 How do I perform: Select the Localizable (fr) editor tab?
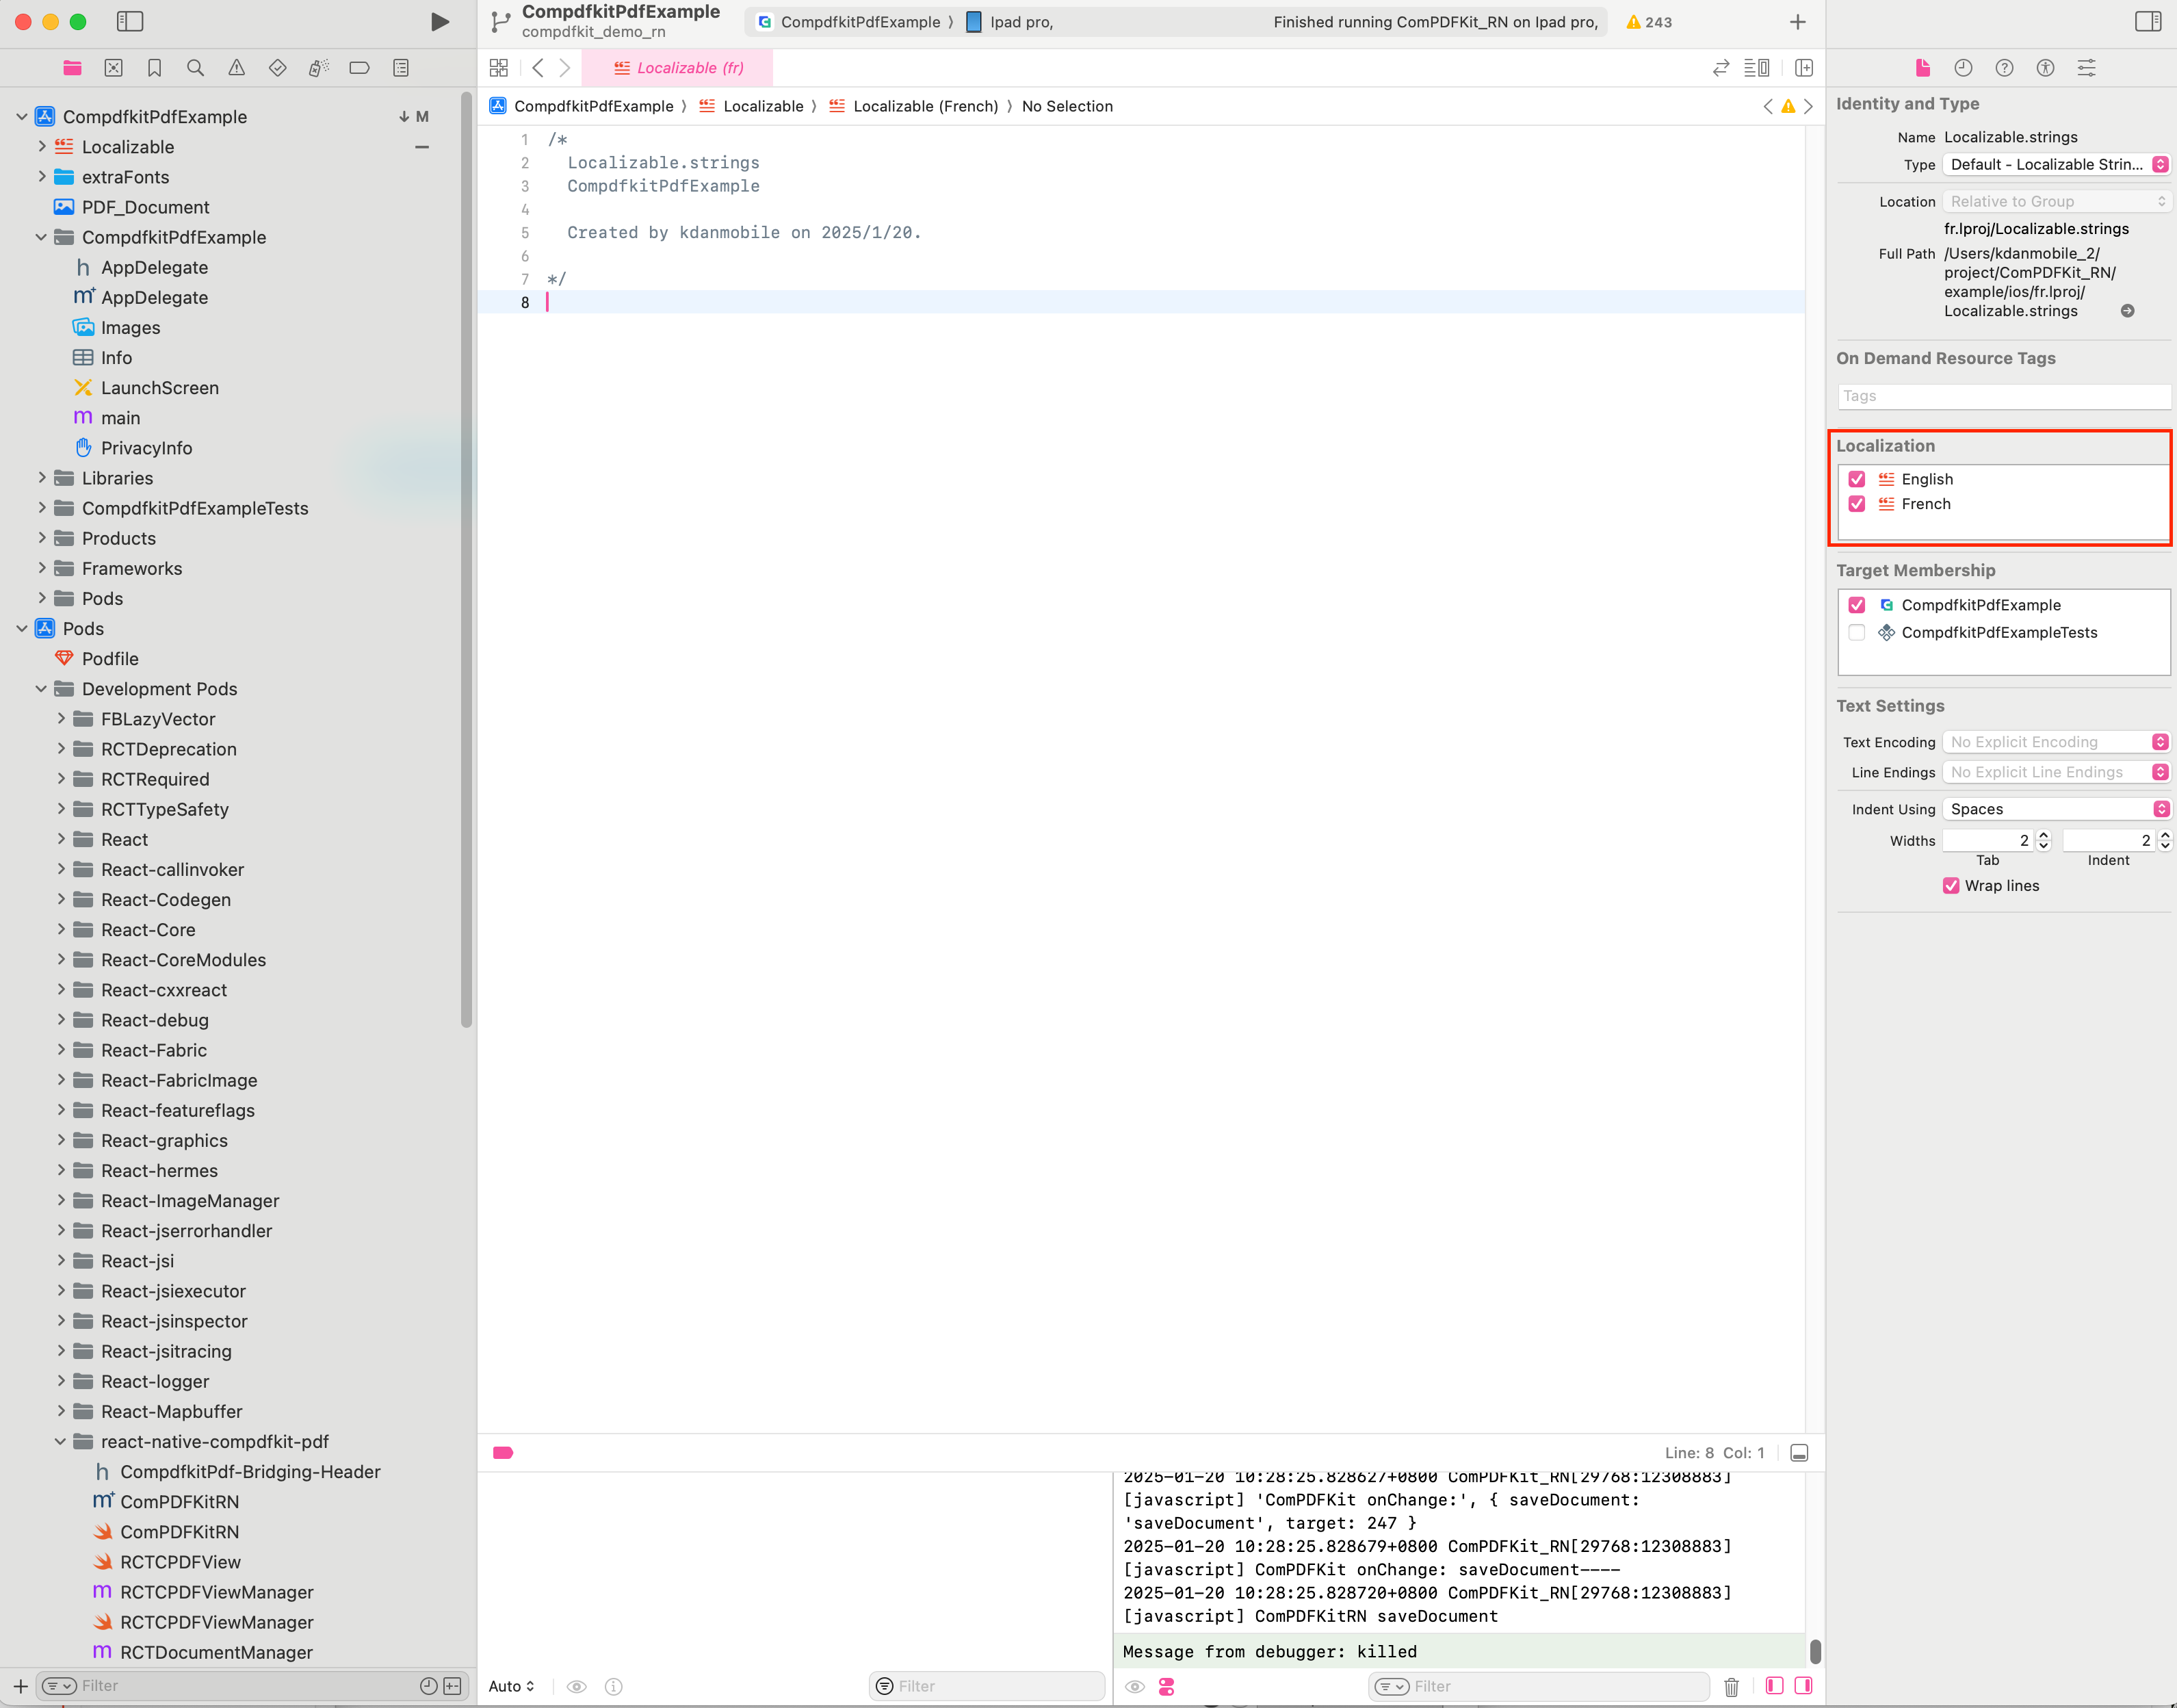coord(678,68)
